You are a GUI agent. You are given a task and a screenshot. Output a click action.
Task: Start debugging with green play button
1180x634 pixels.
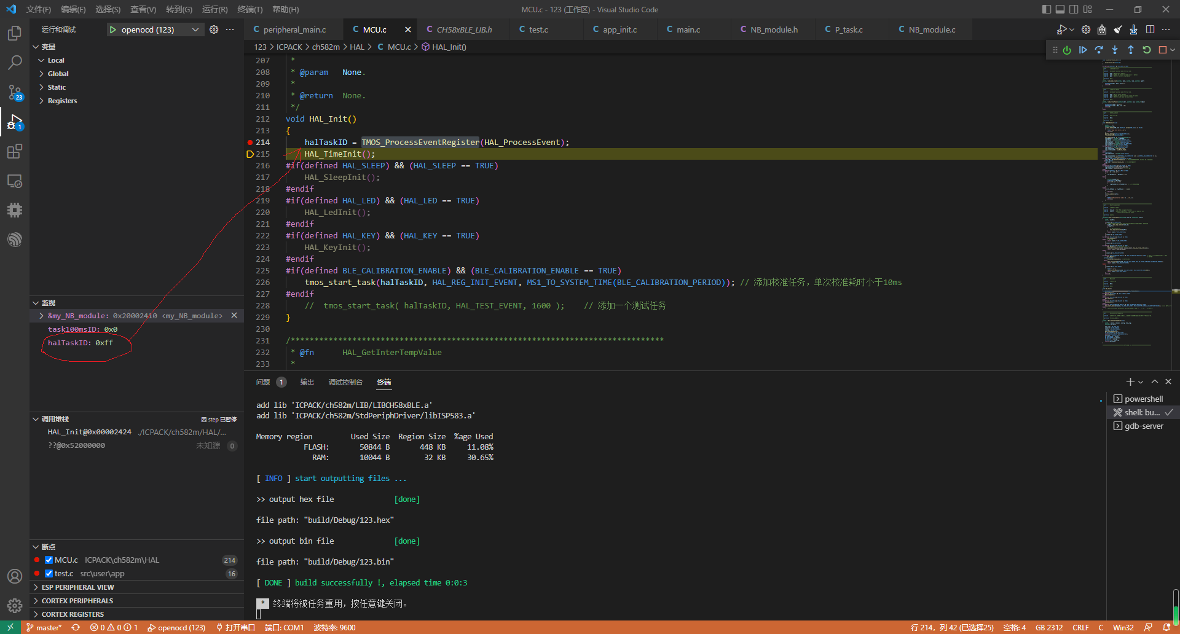click(113, 29)
